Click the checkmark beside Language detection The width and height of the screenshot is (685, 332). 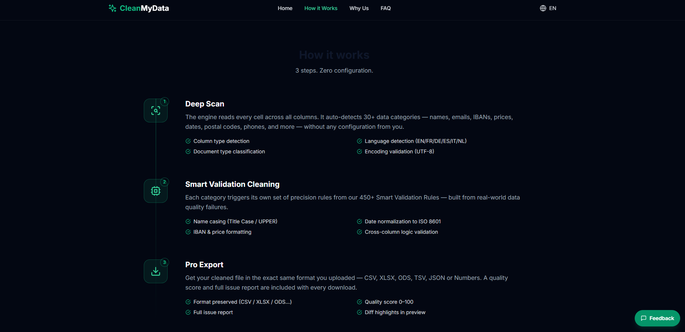pyautogui.click(x=359, y=141)
